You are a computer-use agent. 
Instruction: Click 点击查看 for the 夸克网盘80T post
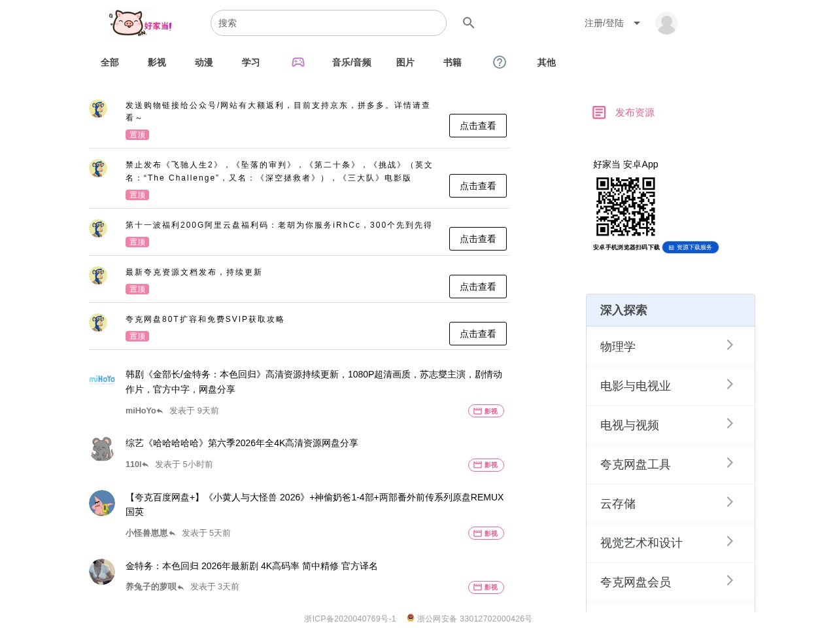[x=478, y=334]
